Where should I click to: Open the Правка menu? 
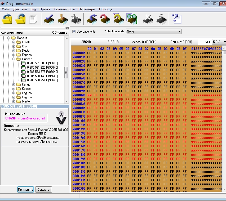click(x=45, y=9)
